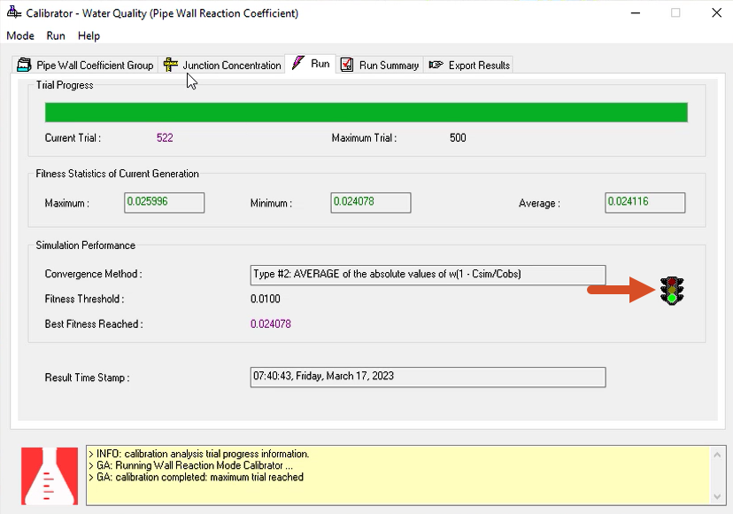The image size is (733, 514).
Task: Click the Calibrator app icon in title bar
Action: (x=14, y=12)
